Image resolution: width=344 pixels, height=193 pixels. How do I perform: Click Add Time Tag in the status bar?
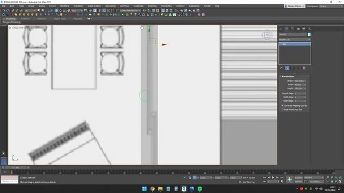click(x=248, y=182)
